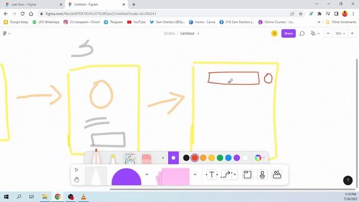The width and height of the screenshot is (359, 202).
Task: Open a new browser tab
Action: 134,4
